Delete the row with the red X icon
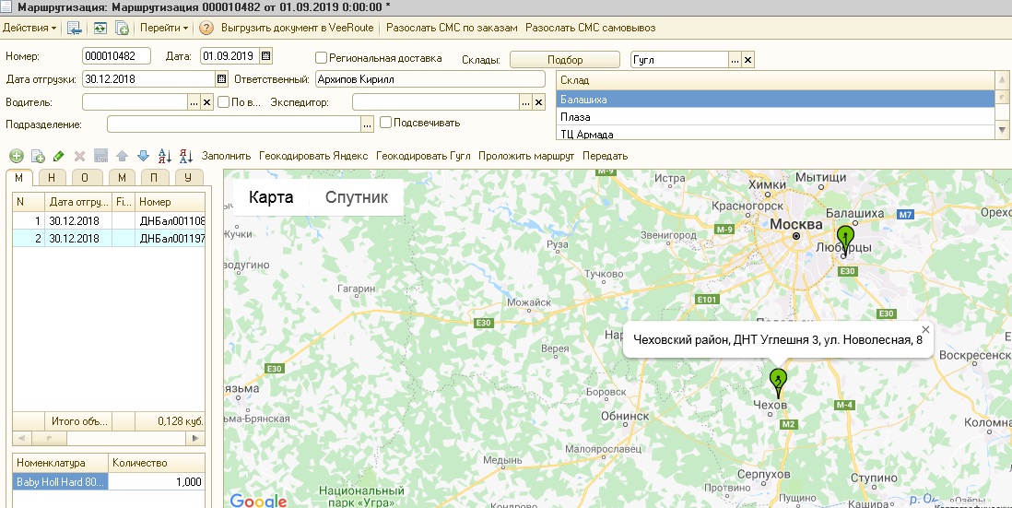Image resolution: width=1012 pixels, height=508 pixels. [79, 156]
